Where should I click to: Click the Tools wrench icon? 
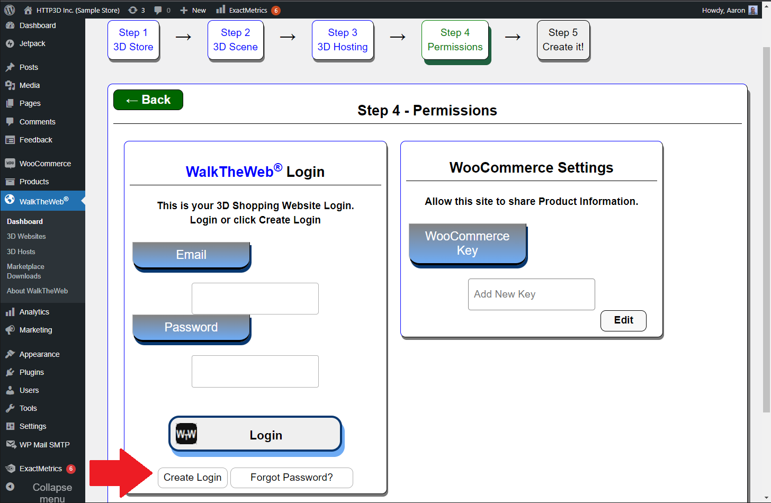coord(10,408)
